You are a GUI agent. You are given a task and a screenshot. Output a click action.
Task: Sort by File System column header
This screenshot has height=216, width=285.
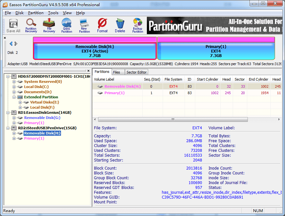[173, 79]
